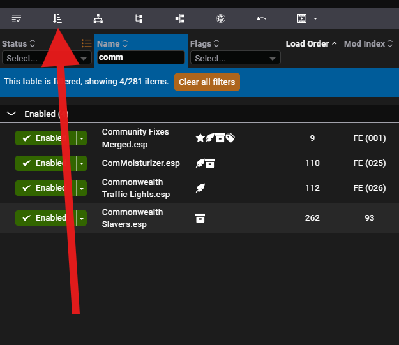This screenshot has width=399, height=345.
Task: Open status dropdown arrow for Commonwealth Traffic Lights.esp
Action: click(82, 188)
